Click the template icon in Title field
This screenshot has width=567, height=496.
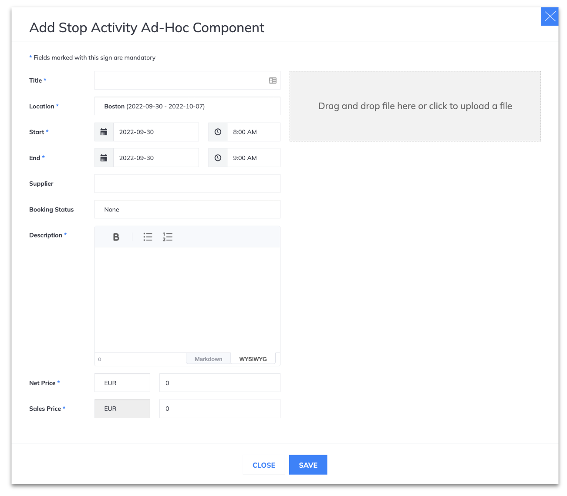pyautogui.click(x=273, y=80)
